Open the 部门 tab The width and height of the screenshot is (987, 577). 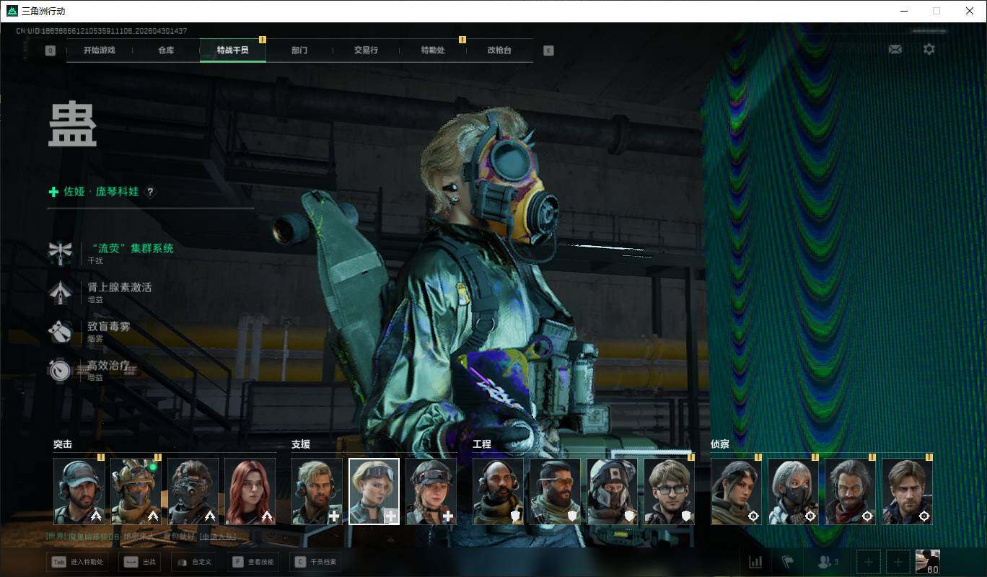click(299, 50)
